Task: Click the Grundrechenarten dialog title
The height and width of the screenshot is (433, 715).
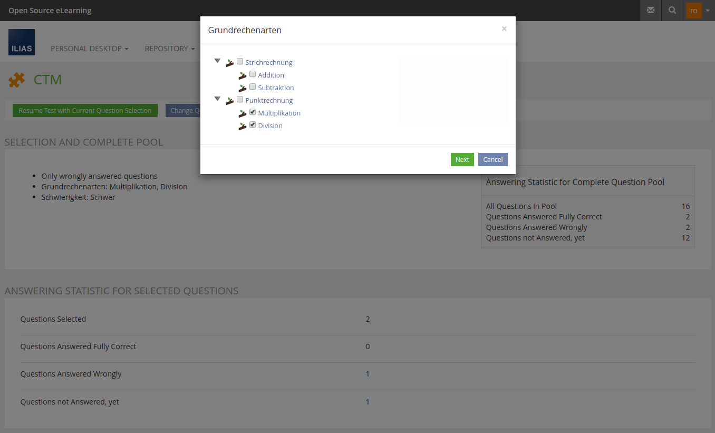Action: click(245, 31)
